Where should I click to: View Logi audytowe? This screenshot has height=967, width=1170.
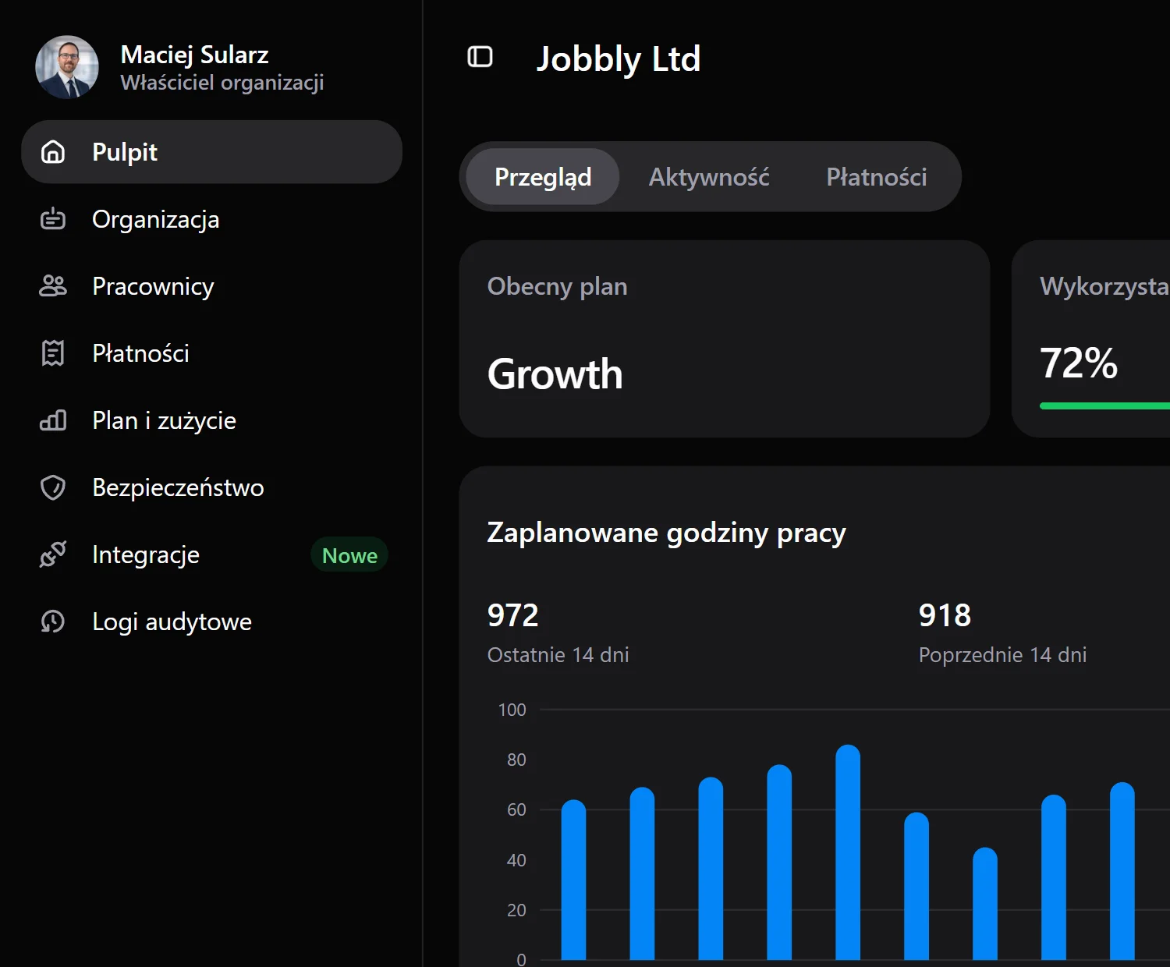tap(212, 622)
